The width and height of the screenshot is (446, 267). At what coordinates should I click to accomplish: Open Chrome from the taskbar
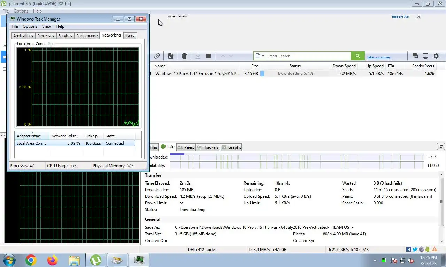click(x=31, y=260)
